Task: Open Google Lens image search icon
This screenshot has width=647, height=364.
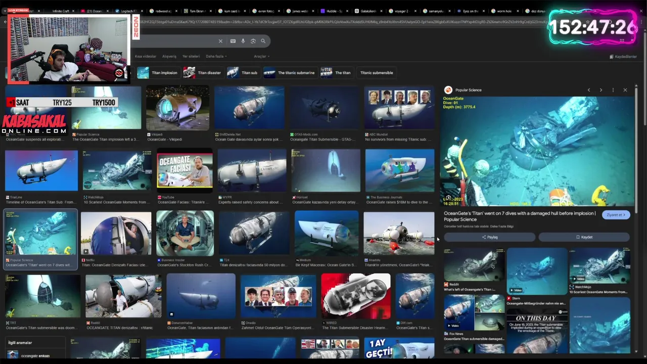Action: pos(253,41)
